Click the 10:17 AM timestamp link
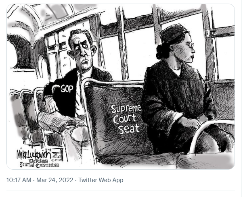This screenshot has width=243, height=197. [19, 180]
